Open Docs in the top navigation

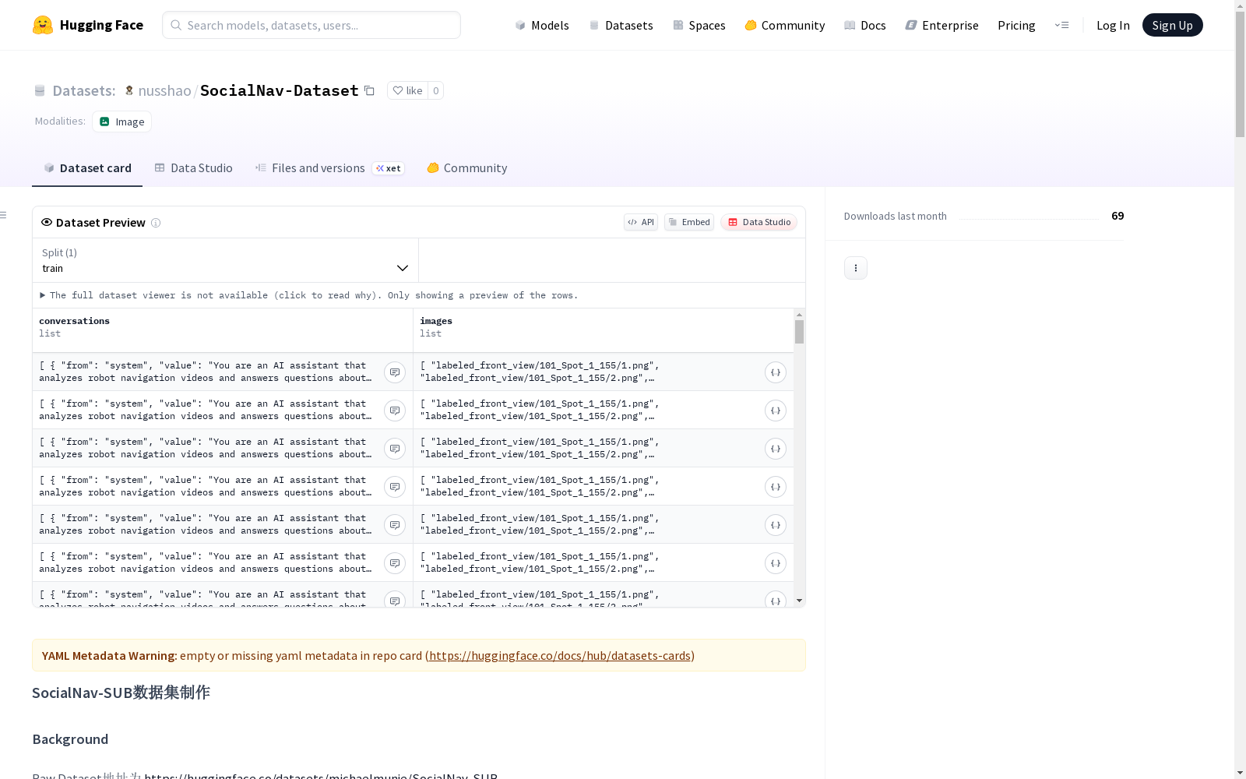[x=865, y=25]
